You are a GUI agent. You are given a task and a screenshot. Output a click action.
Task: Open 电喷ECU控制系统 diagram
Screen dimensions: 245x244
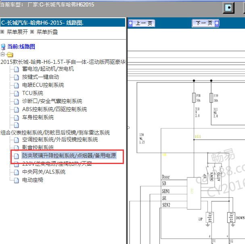[43, 85]
